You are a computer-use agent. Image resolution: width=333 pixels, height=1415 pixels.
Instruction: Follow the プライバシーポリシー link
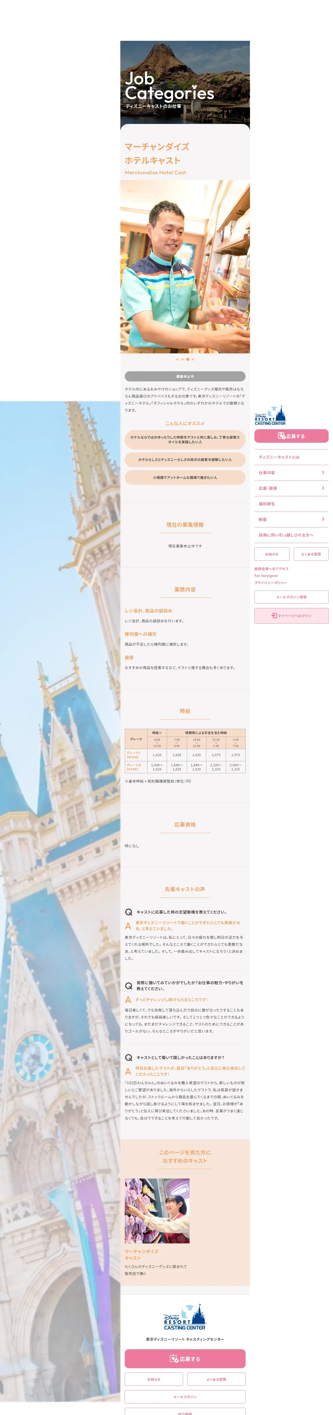coord(271,583)
